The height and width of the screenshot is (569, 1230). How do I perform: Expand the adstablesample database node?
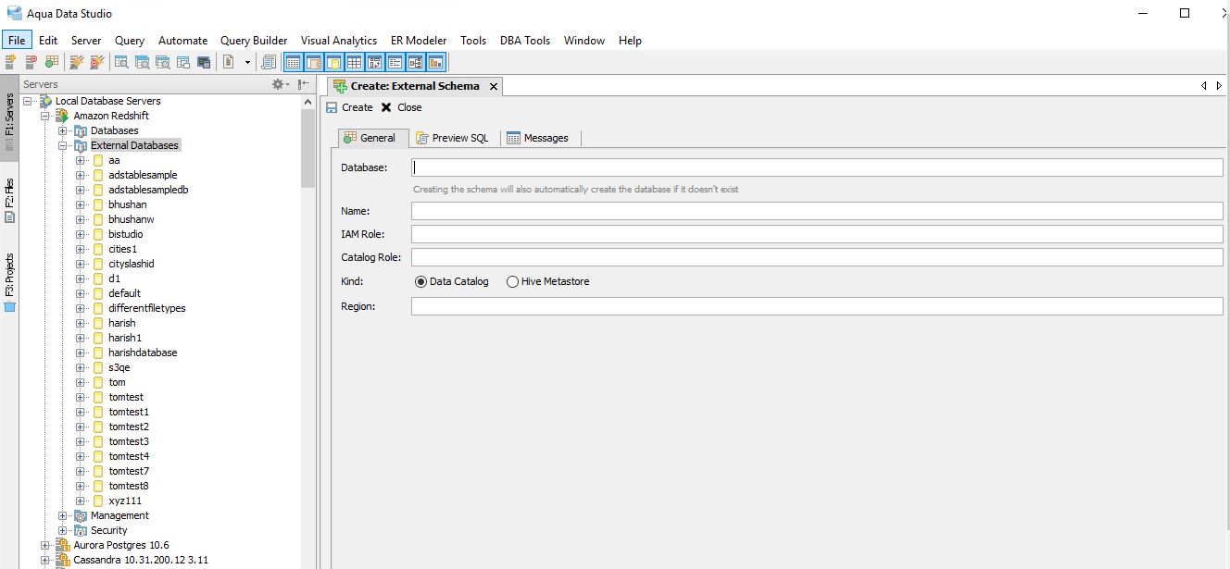80,175
